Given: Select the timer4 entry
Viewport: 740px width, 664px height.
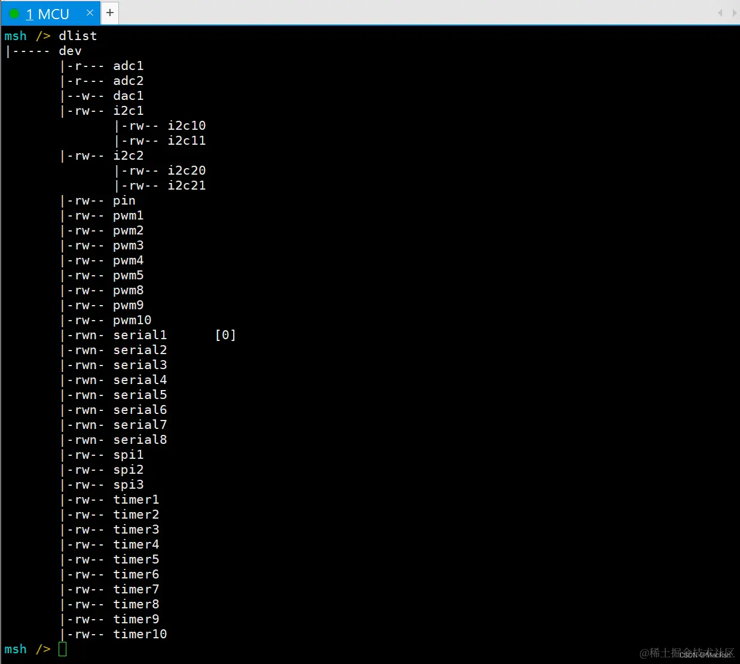Looking at the screenshot, I should click(136, 544).
